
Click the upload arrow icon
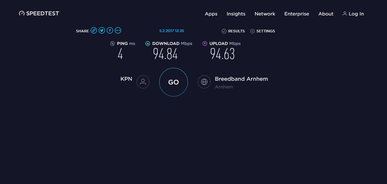(205, 43)
